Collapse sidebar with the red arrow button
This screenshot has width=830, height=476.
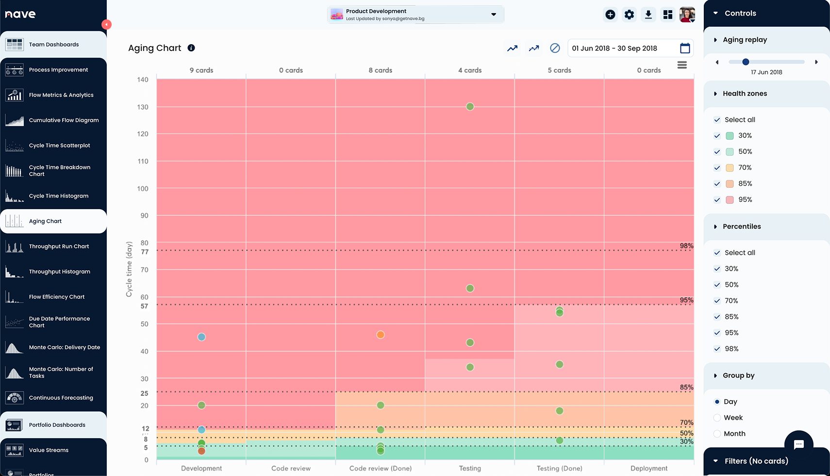[x=106, y=24]
